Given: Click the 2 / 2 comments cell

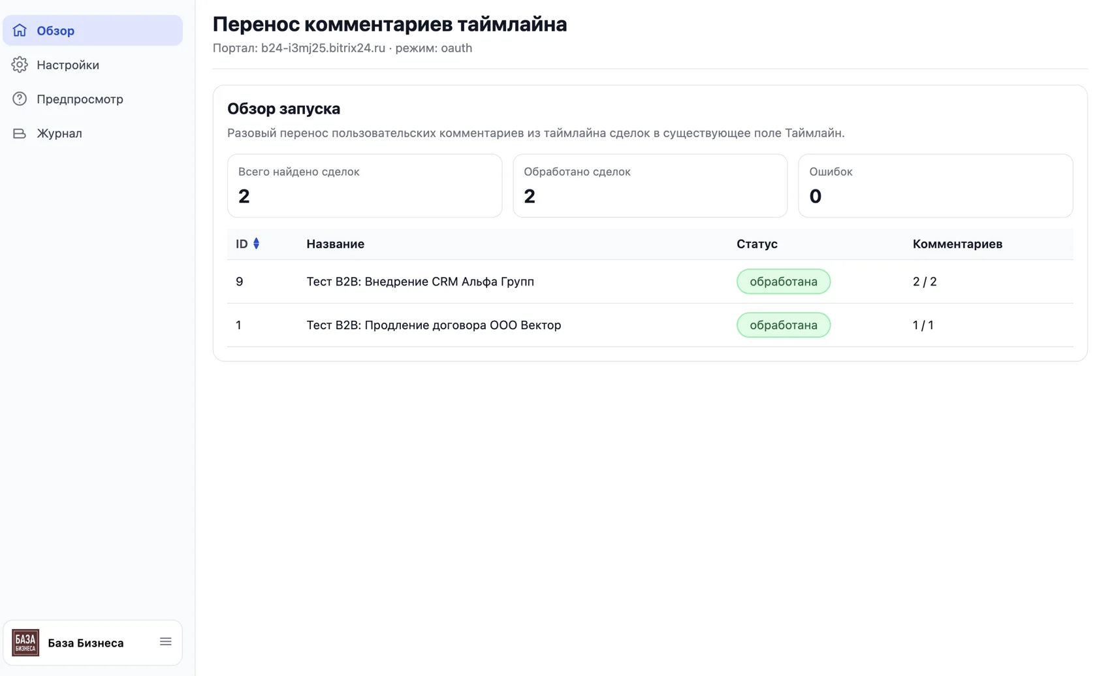Looking at the screenshot, I should 925,282.
